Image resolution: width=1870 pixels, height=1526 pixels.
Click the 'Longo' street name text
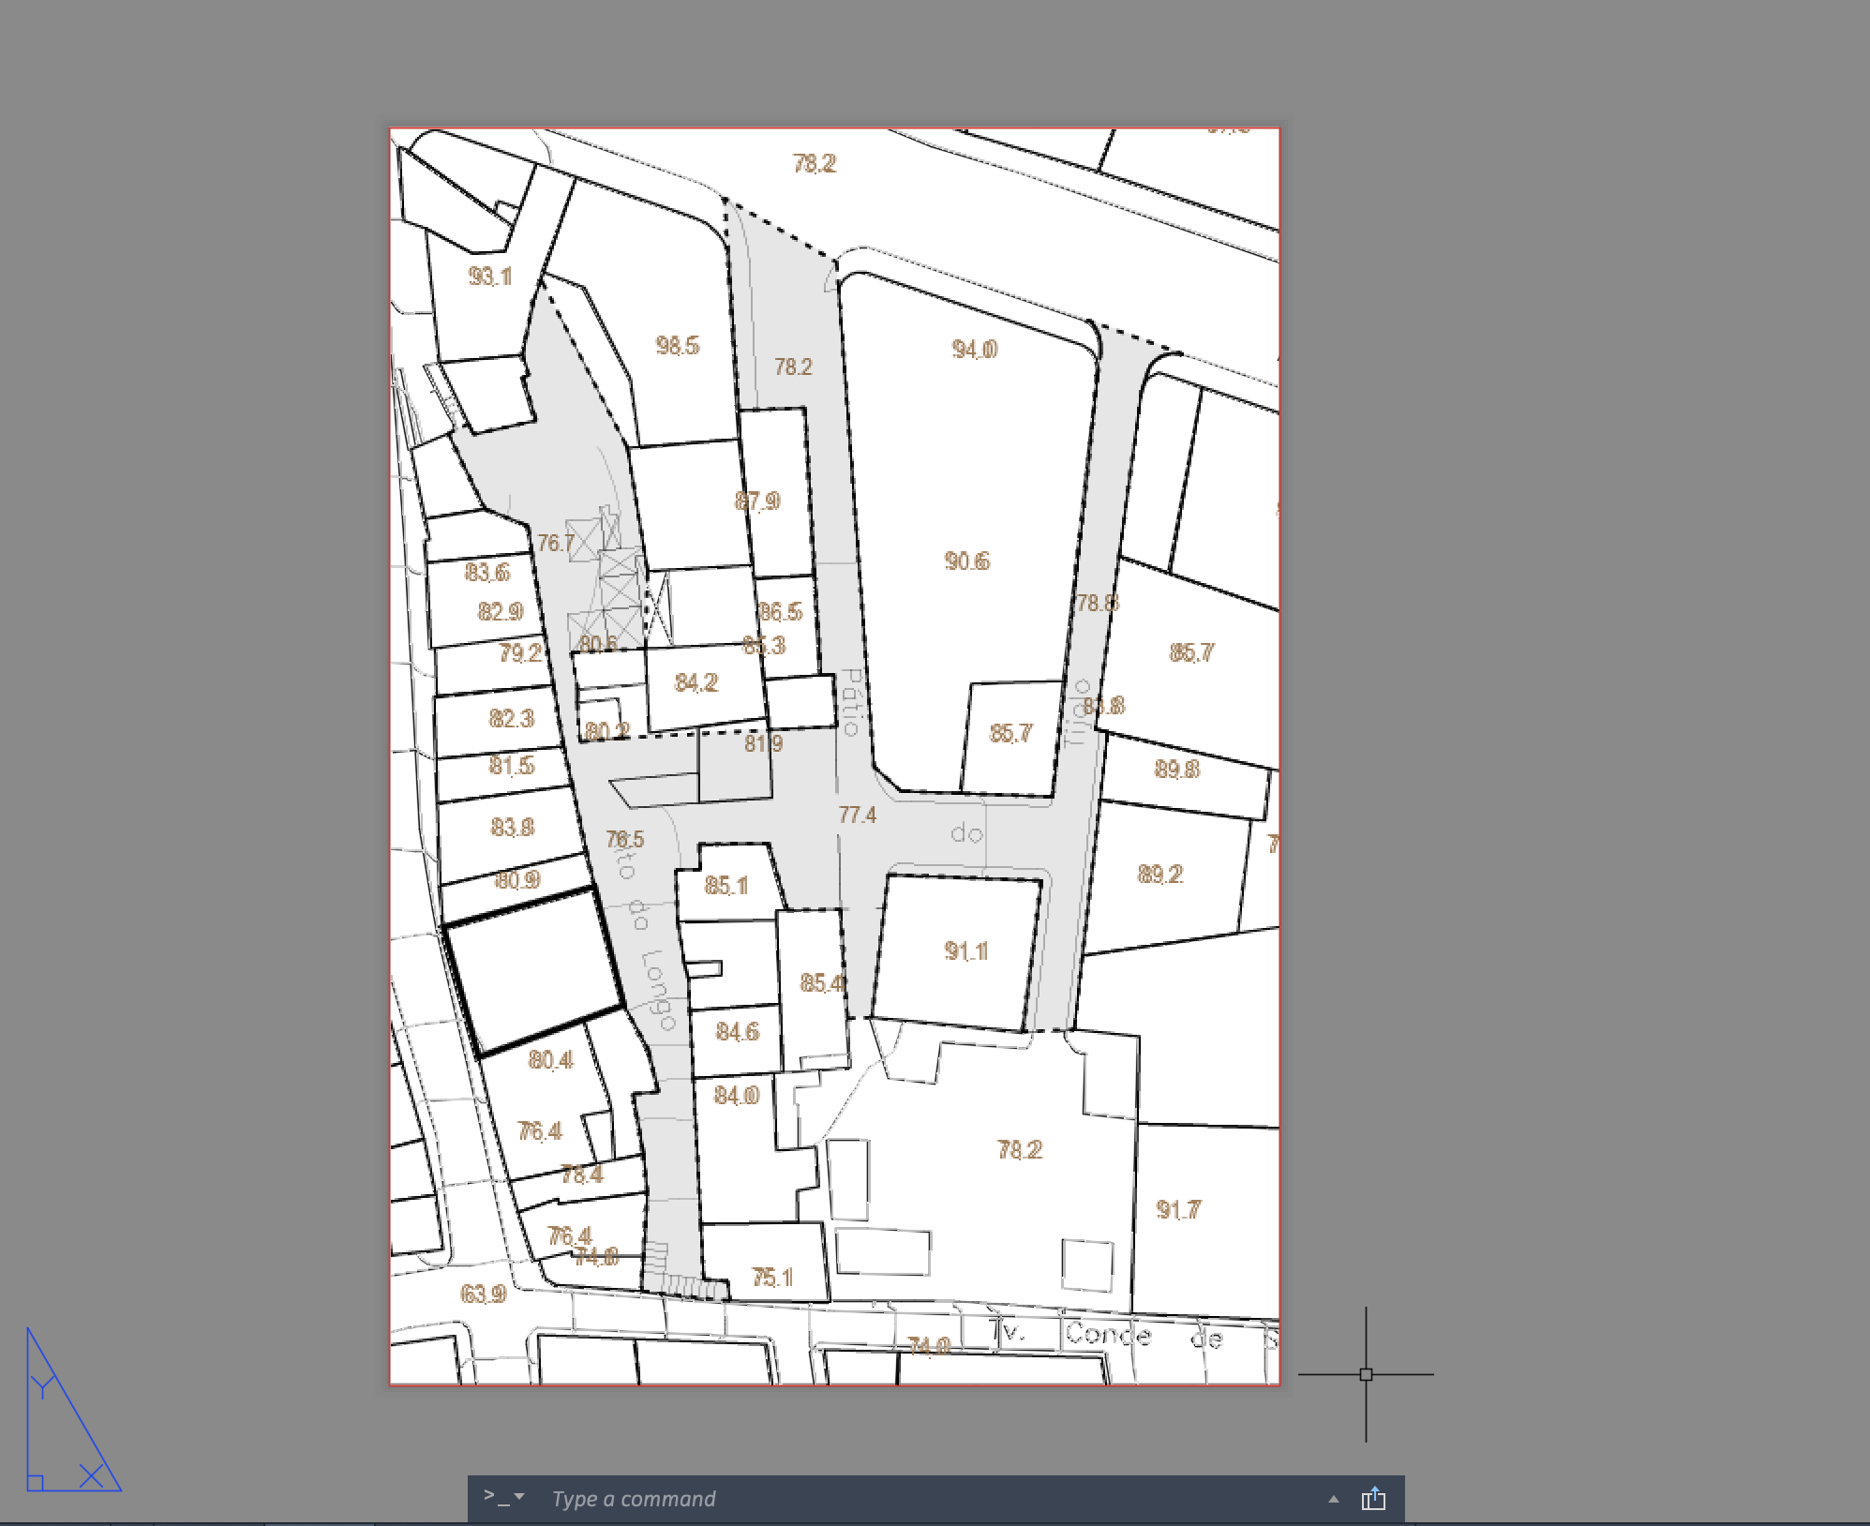tap(658, 990)
